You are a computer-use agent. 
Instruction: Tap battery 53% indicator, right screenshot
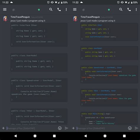click(x=134, y=2)
